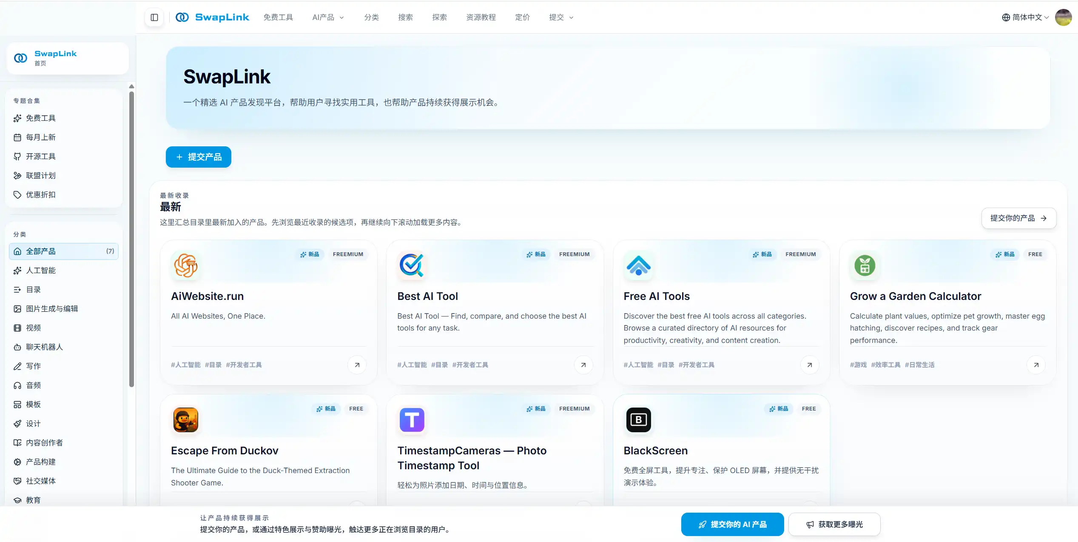
Task: Select 开源工具 in the sidebar
Action: (64, 157)
